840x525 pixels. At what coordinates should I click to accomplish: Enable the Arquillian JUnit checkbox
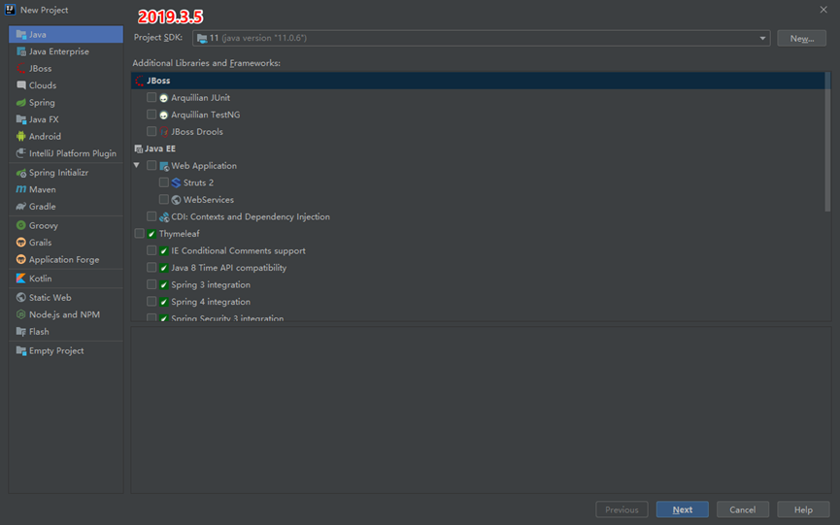coord(151,97)
